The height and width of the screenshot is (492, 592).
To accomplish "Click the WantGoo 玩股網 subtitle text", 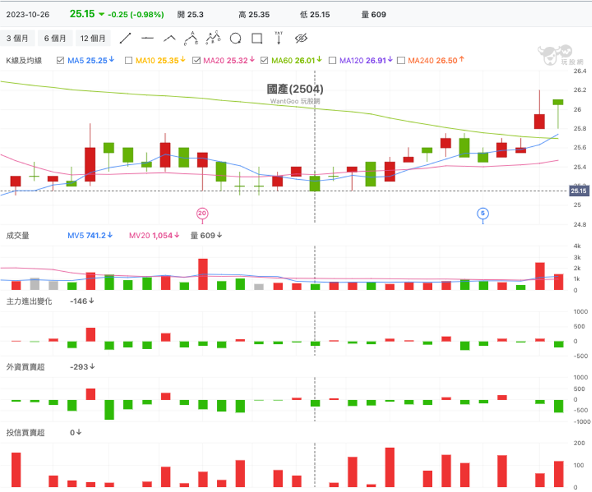I will (x=295, y=101).
